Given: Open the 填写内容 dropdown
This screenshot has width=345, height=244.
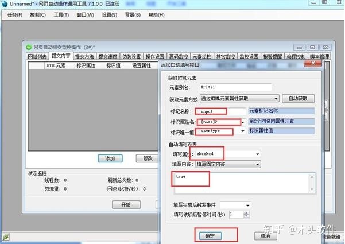Looking at the screenshot, I should pyautogui.click(x=228, y=164).
